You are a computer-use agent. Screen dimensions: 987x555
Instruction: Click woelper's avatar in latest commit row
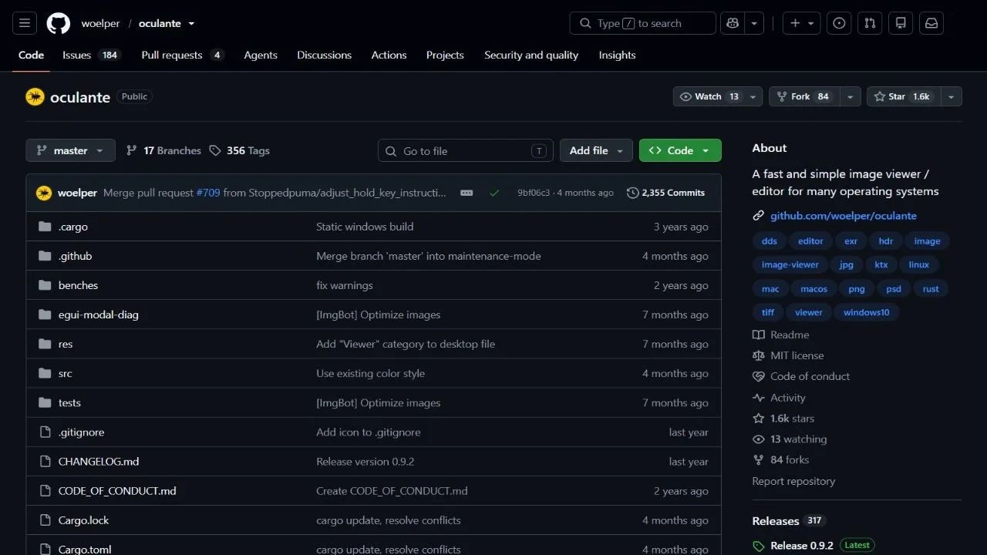[x=44, y=193]
